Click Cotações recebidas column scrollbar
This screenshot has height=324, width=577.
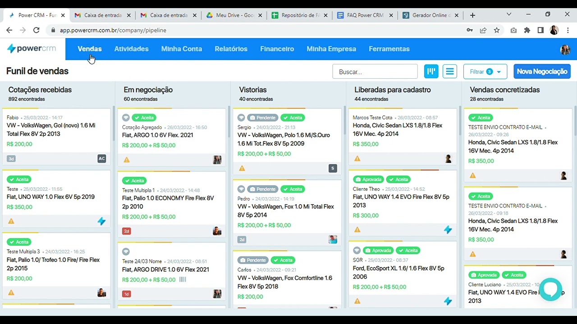tap(114, 124)
